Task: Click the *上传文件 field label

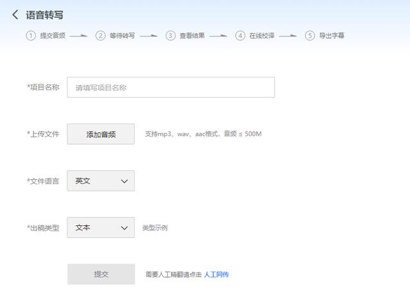Action: coord(44,134)
